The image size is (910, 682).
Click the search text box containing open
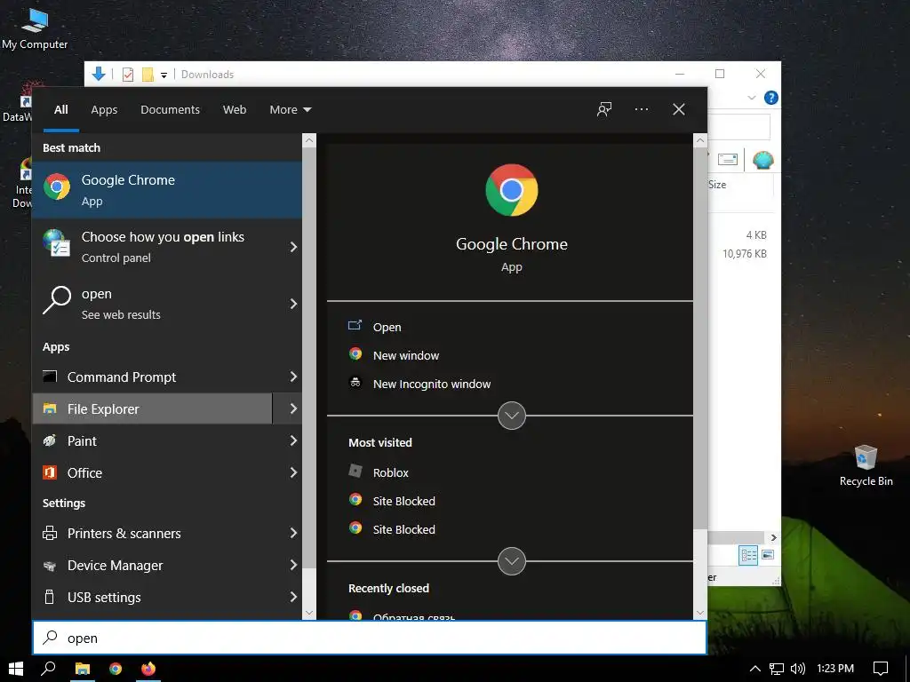(370, 638)
